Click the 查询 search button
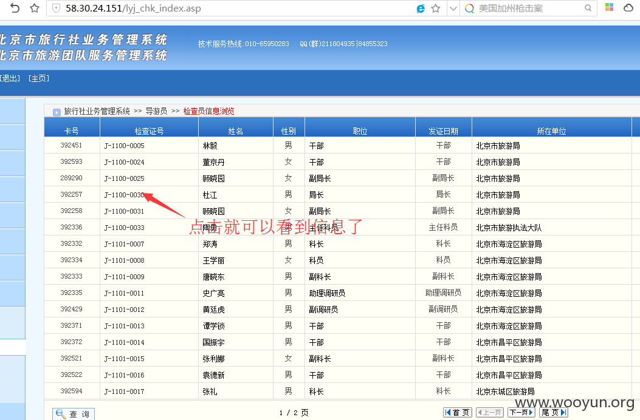Image resolution: width=640 pixels, height=420 pixels. coord(74,414)
